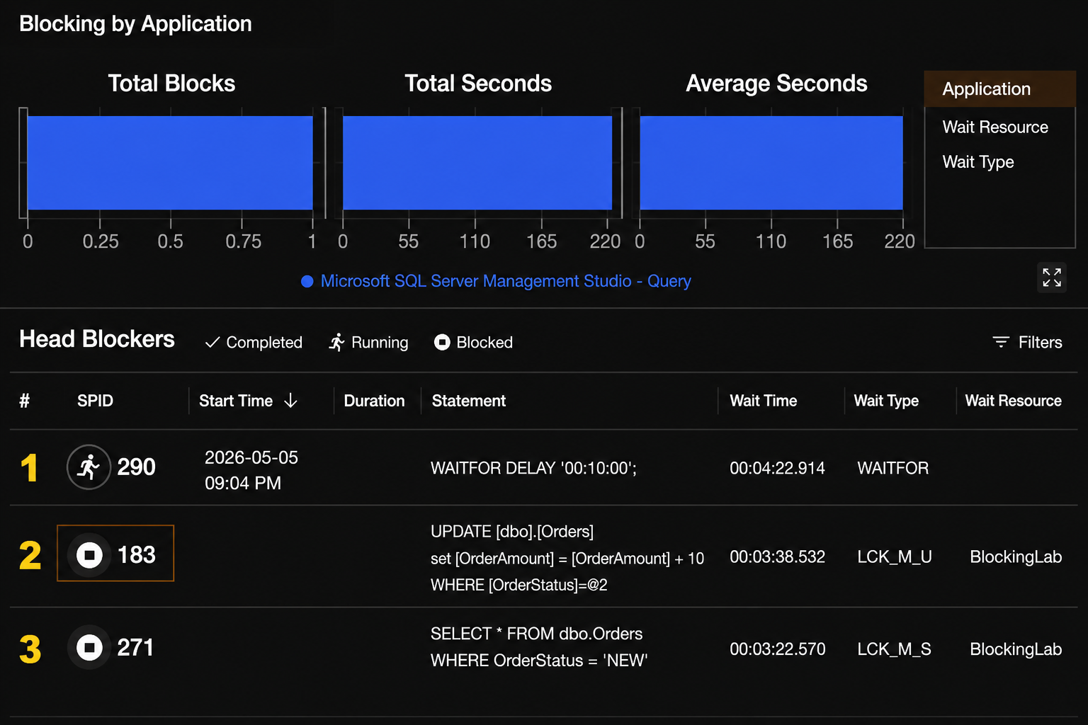Click the Average Seconds blue bar
This screenshot has width=1088, height=725.
pyautogui.click(x=771, y=163)
